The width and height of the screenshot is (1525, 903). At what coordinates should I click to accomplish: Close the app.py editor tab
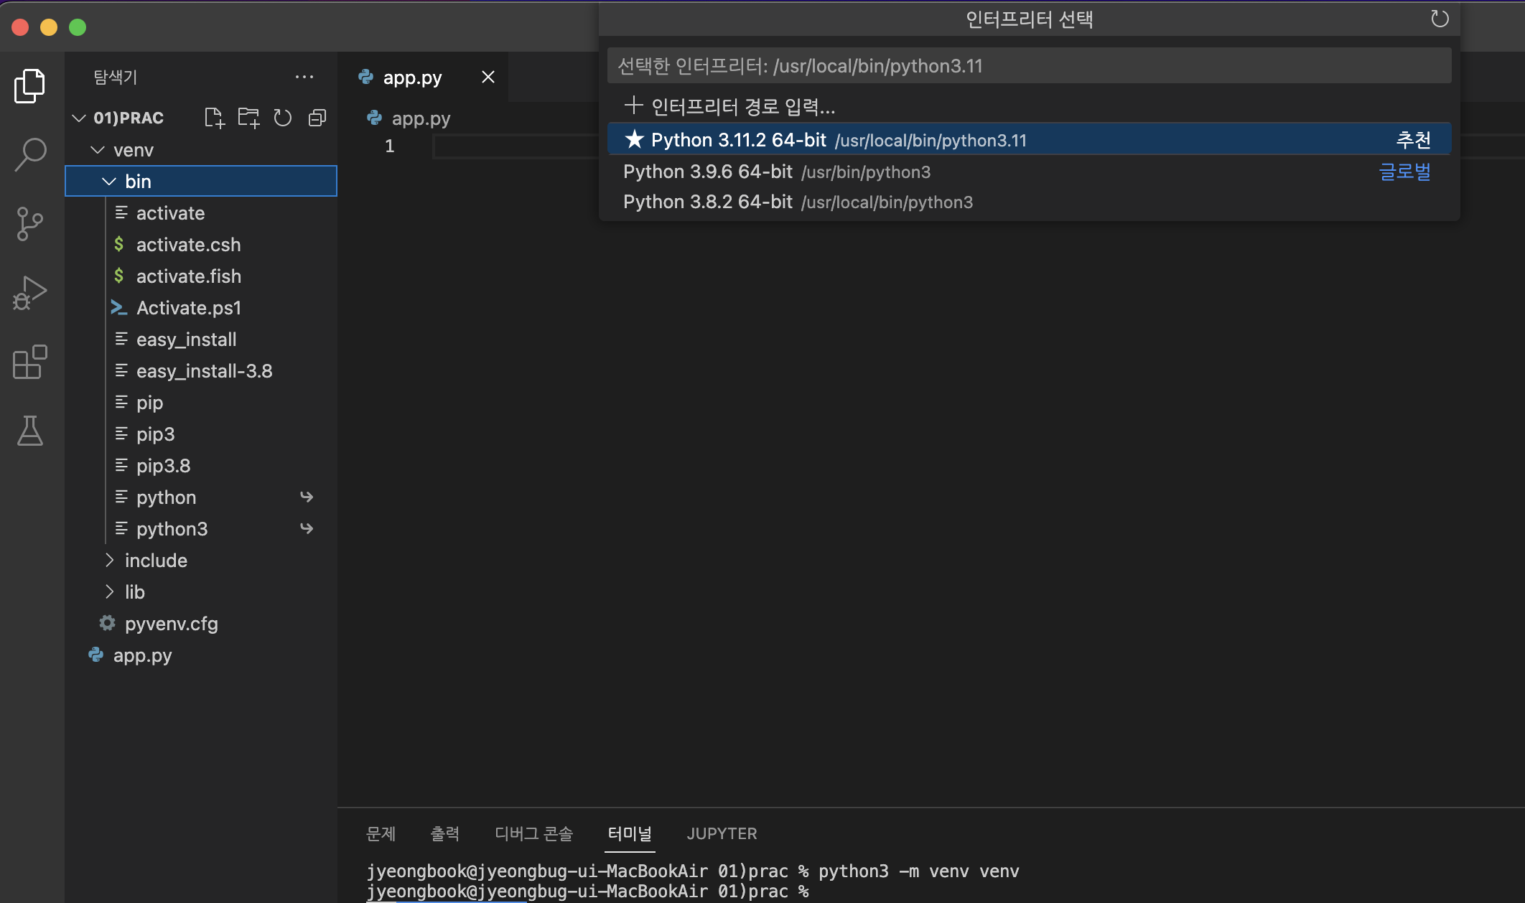pyautogui.click(x=488, y=77)
